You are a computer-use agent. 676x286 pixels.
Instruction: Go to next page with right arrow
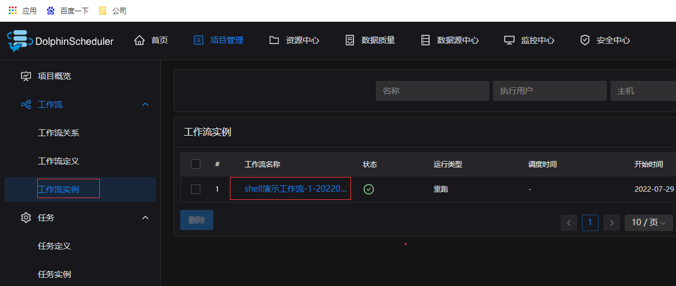click(612, 223)
